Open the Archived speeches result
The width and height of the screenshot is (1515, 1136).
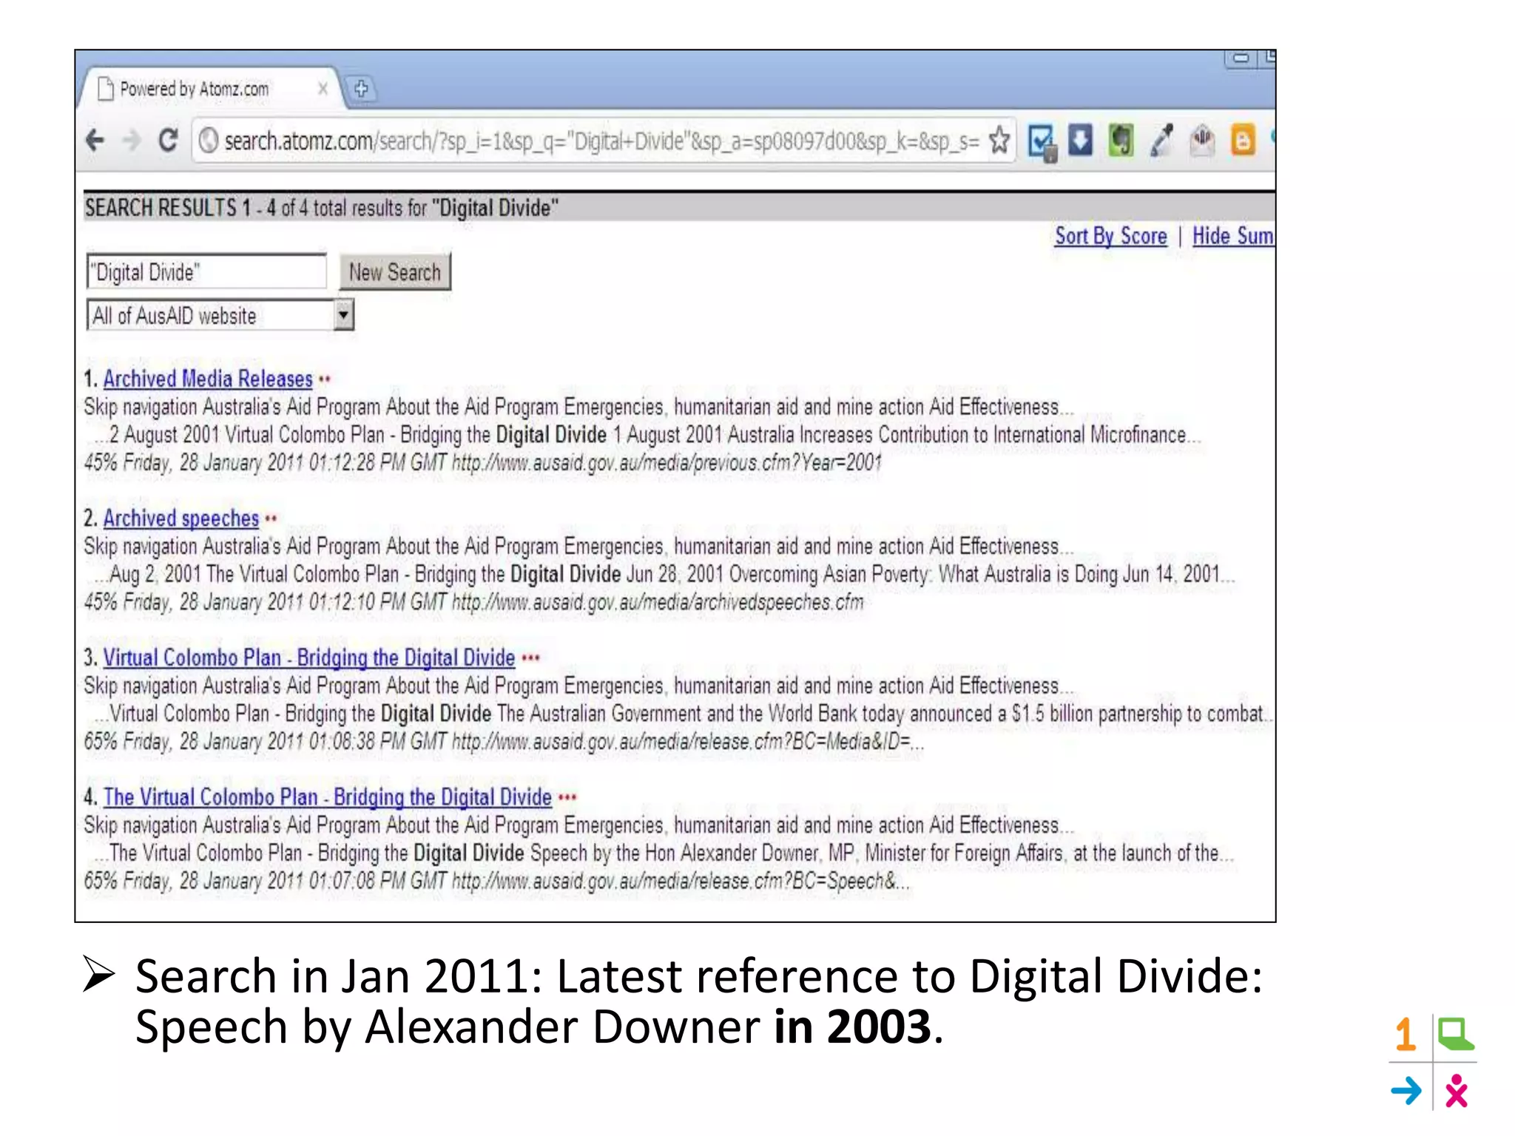181,518
